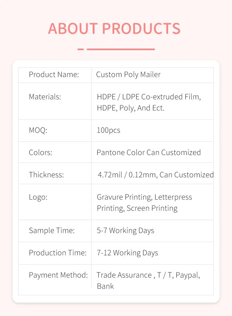Select the MOQ label

38,130
